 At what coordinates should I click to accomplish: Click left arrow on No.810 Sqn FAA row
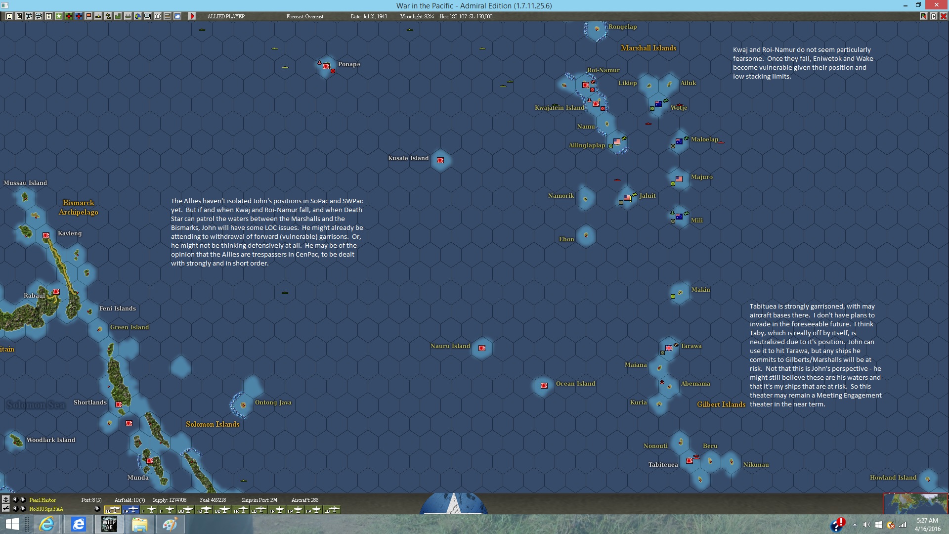pos(15,508)
